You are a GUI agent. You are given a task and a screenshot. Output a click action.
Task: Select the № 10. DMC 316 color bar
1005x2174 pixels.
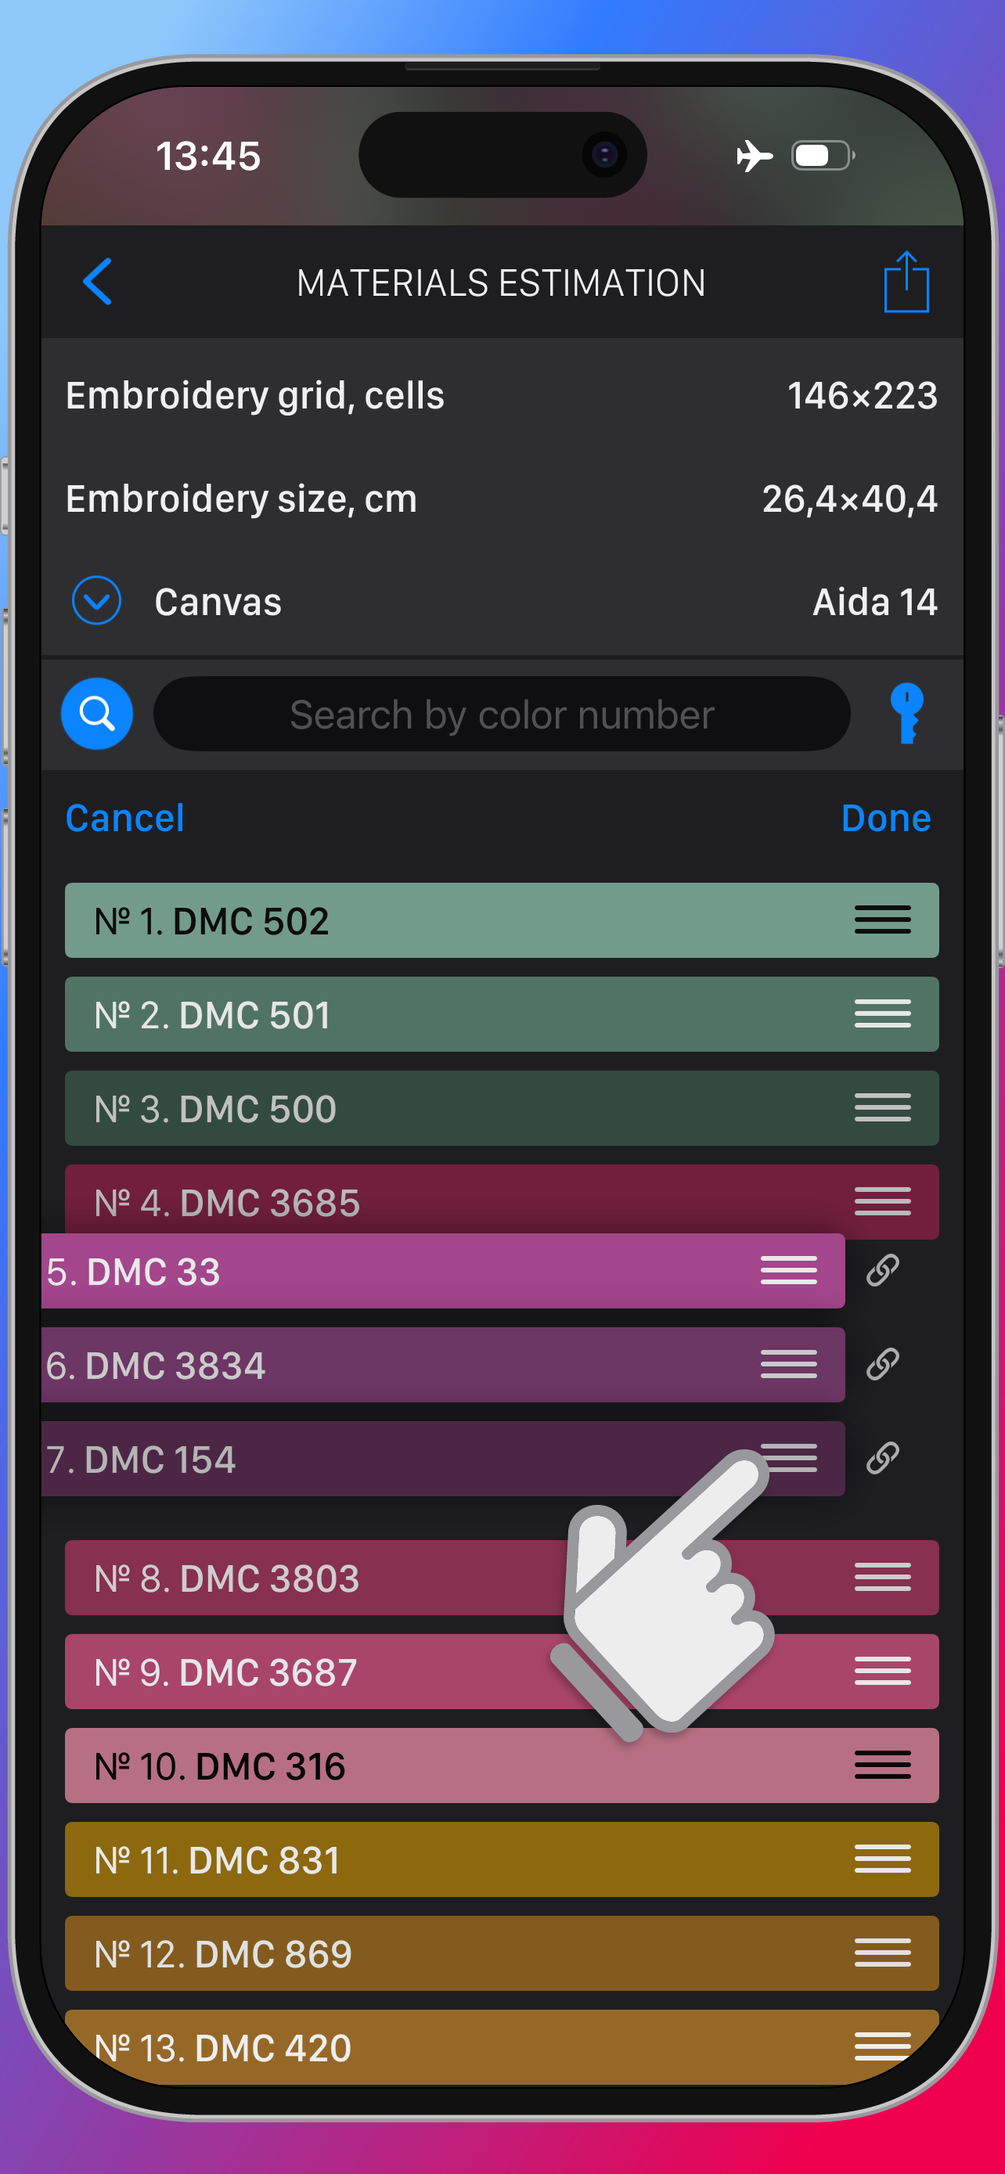click(502, 1765)
